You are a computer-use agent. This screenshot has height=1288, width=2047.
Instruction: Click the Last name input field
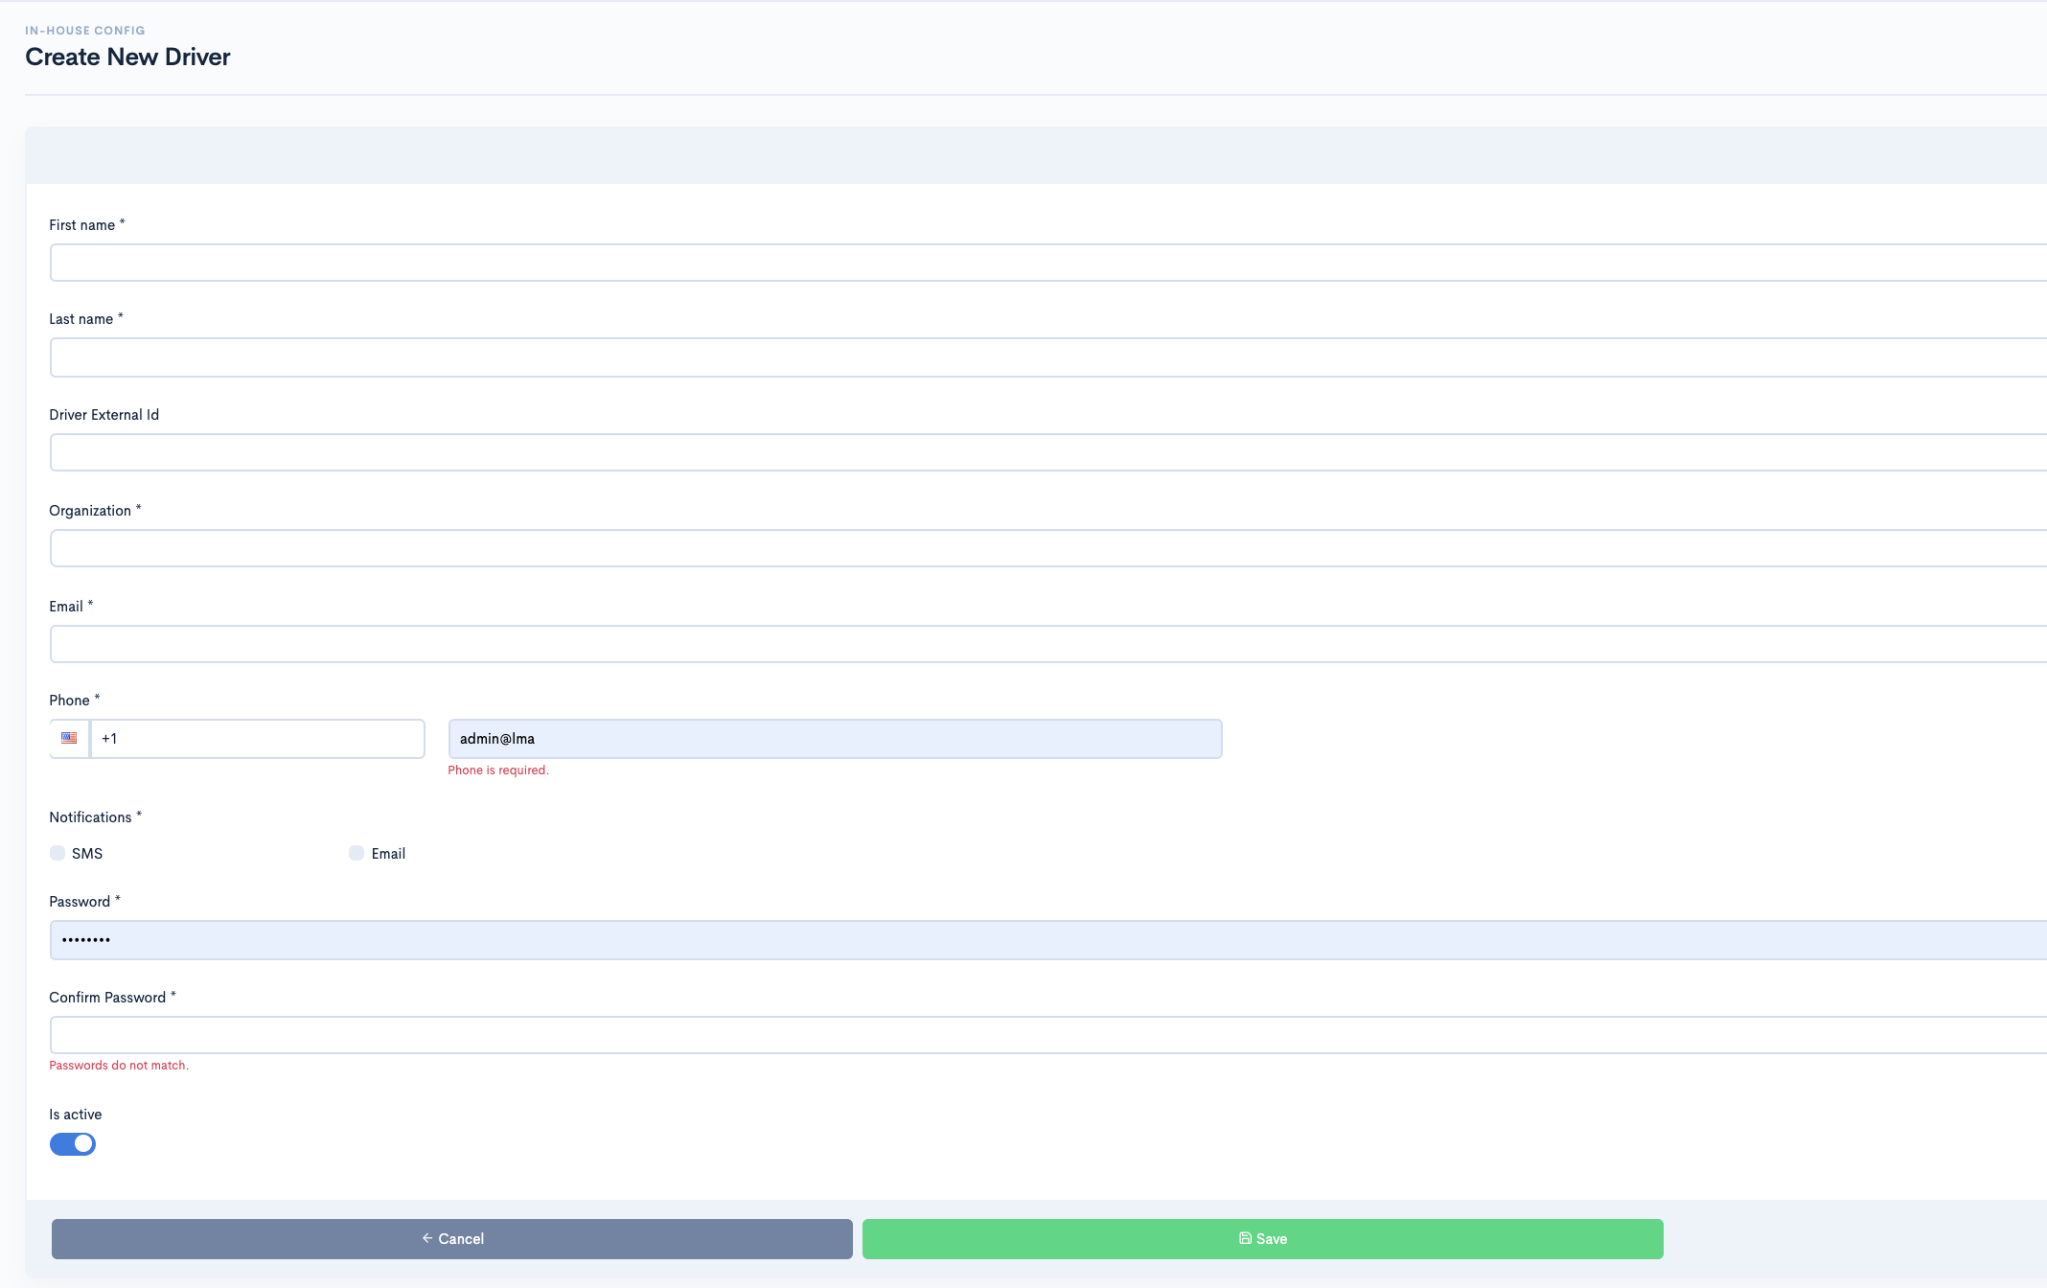(x=1048, y=357)
